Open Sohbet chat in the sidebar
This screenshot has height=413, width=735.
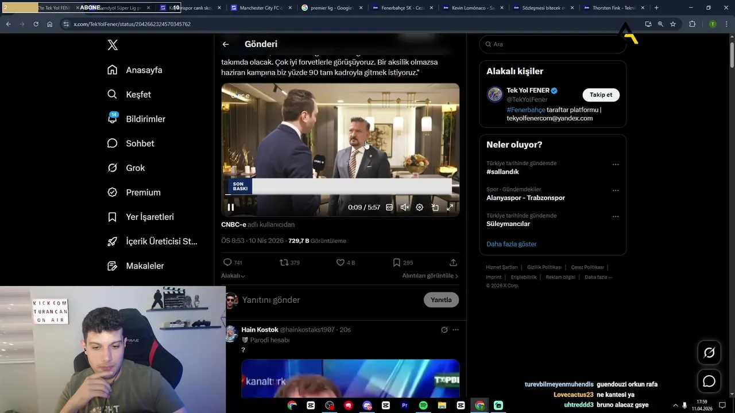coord(131,143)
